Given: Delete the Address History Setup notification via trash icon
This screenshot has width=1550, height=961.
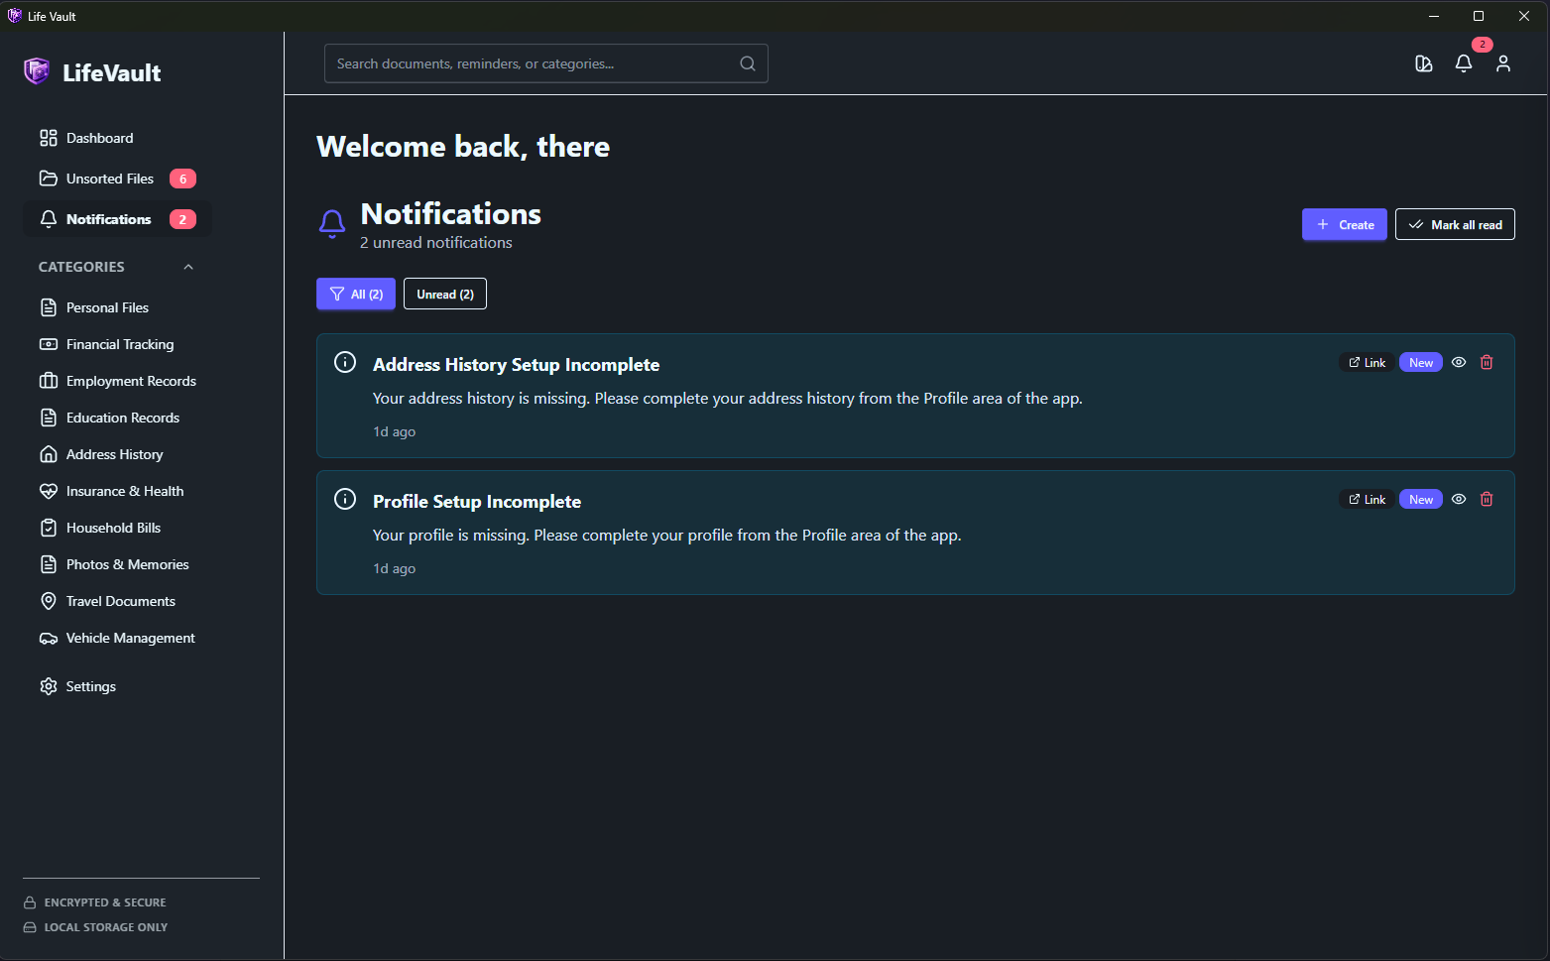Looking at the screenshot, I should point(1486,361).
